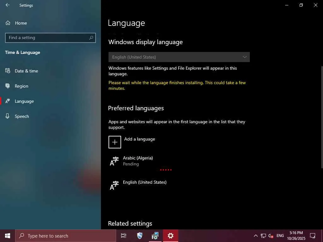This screenshot has height=242, width=323.
Task: Click the Arabic install progress dots
Action: coord(166,170)
